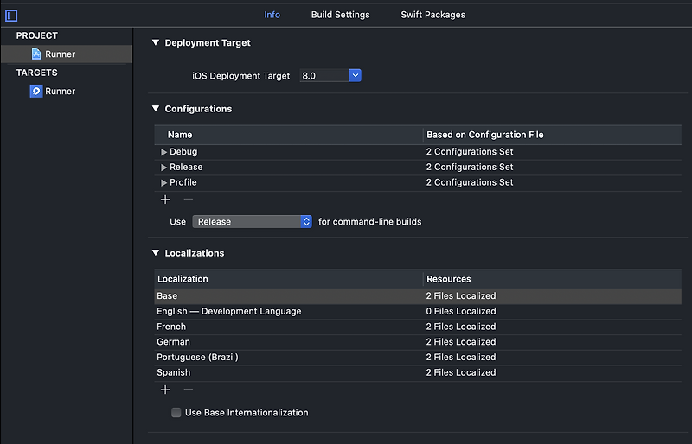Remove localization with minus icon
The width and height of the screenshot is (692, 444).
[188, 390]
